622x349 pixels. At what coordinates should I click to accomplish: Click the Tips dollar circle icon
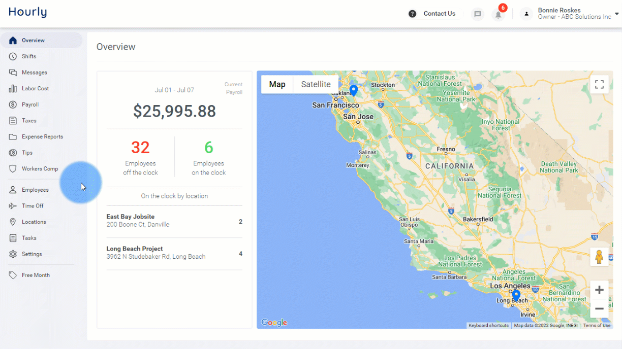(13, 153)
